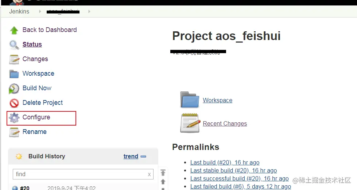
Task: Select the Rename link
Action: click(34, 132)
